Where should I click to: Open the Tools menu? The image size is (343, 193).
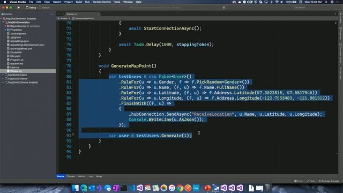click(x=117, y=2)
